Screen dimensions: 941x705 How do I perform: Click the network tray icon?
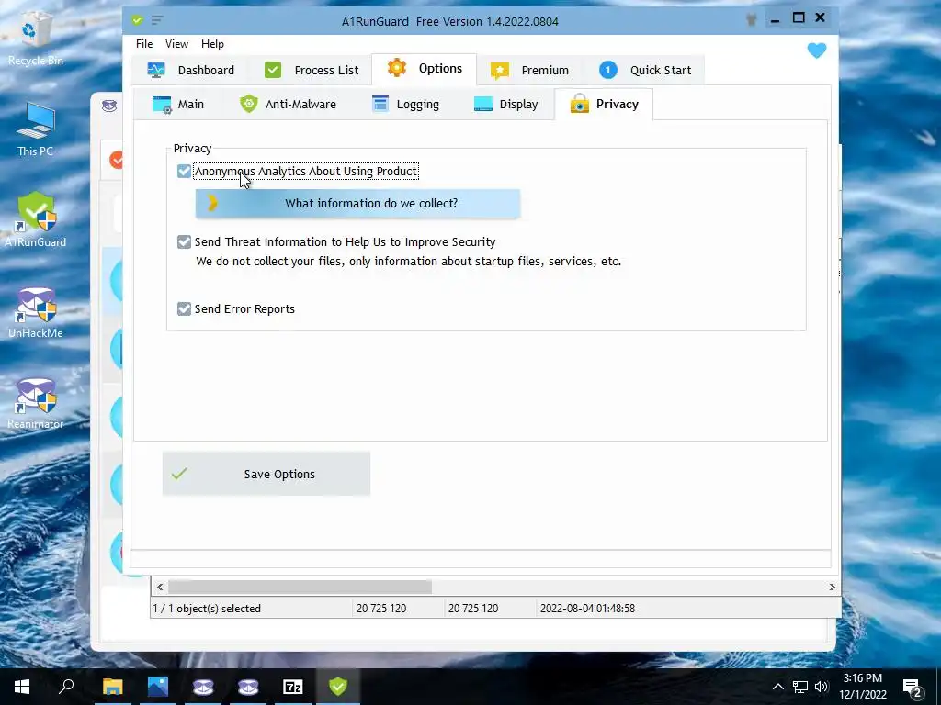800,687
